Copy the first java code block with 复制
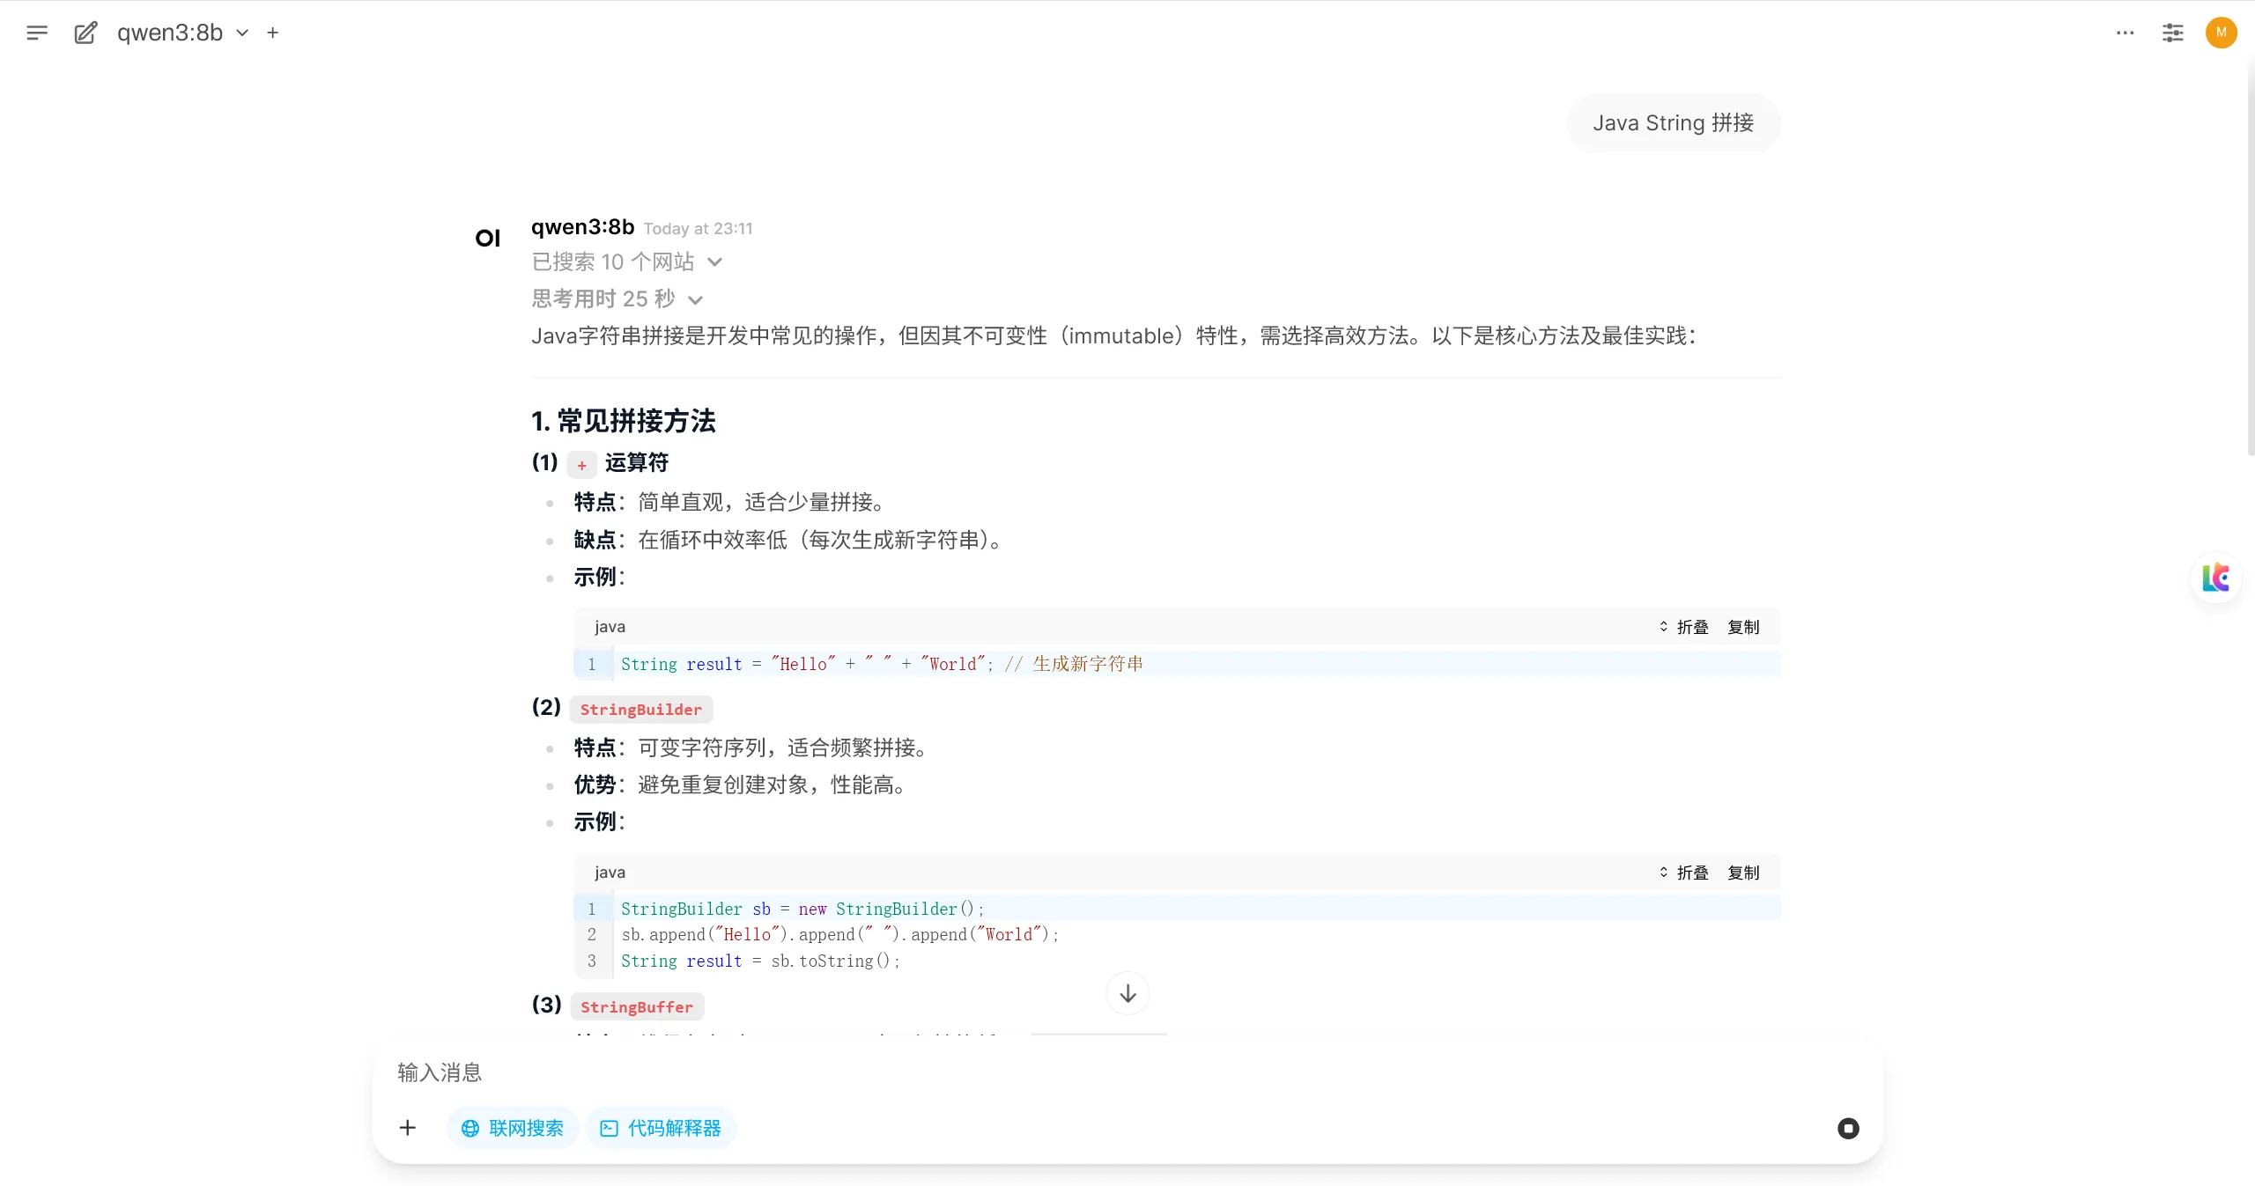2255x1186 pixels. pyautogui.click(x=1743, y=627)
